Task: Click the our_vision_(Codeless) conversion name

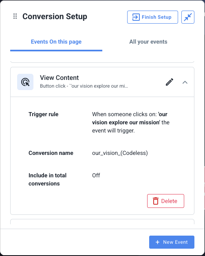Action: point(120,153)
